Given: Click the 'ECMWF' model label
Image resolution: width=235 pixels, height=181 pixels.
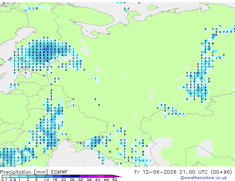Looking at the screenshot, I should pyautogui.click(x=60, y=172).
